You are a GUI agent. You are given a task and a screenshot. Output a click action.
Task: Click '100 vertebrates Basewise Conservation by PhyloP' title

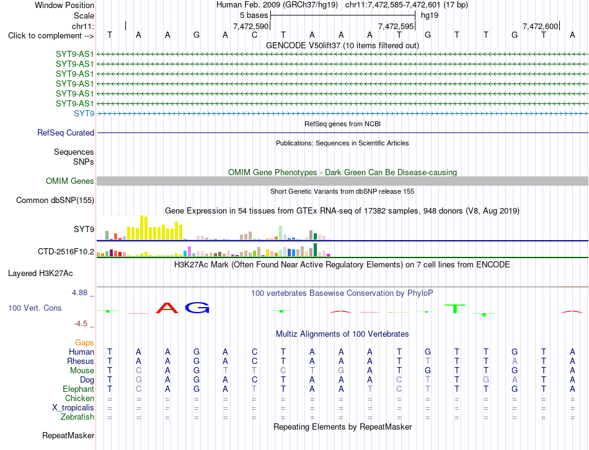pyautogui.click(x=342, y=293)
